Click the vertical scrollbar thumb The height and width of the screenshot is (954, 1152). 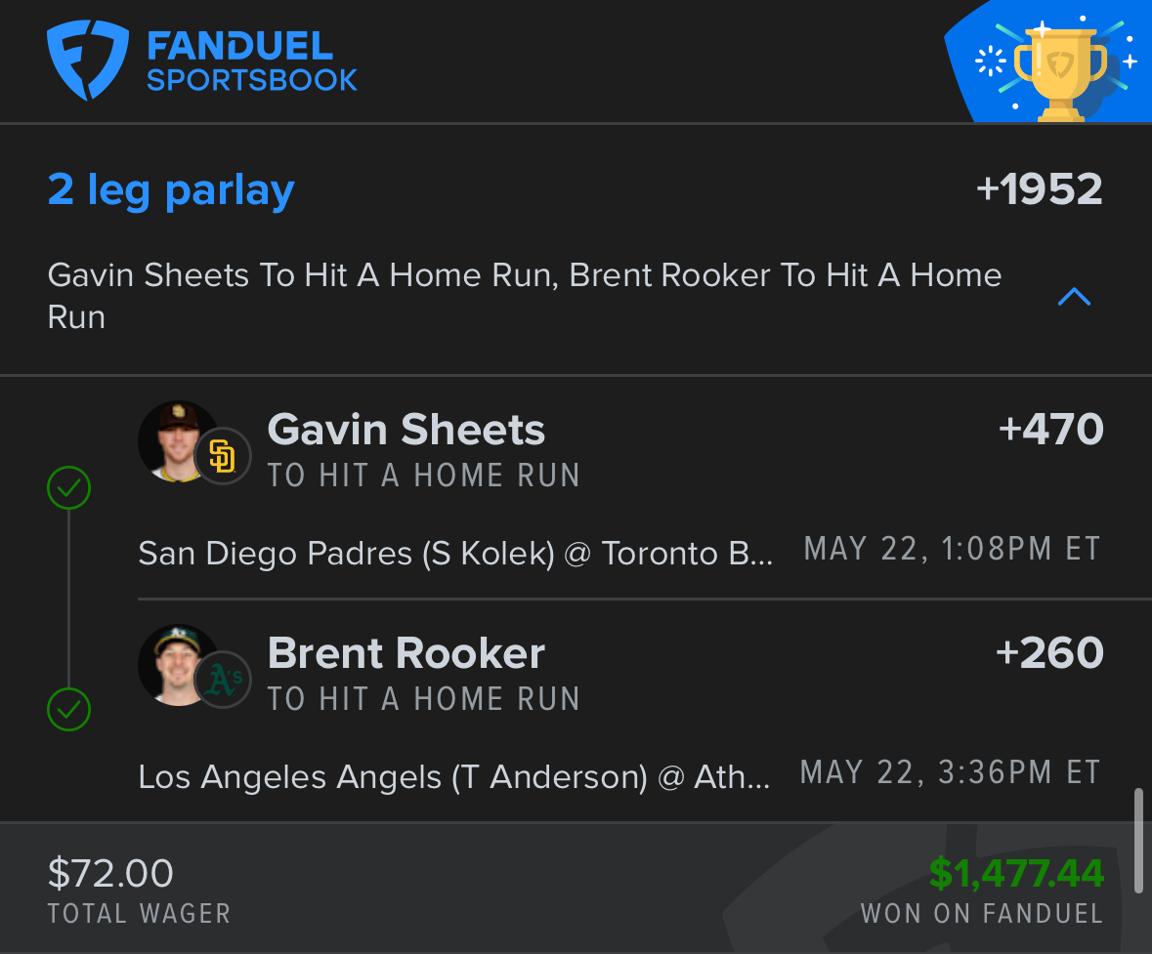point(1138,842)
